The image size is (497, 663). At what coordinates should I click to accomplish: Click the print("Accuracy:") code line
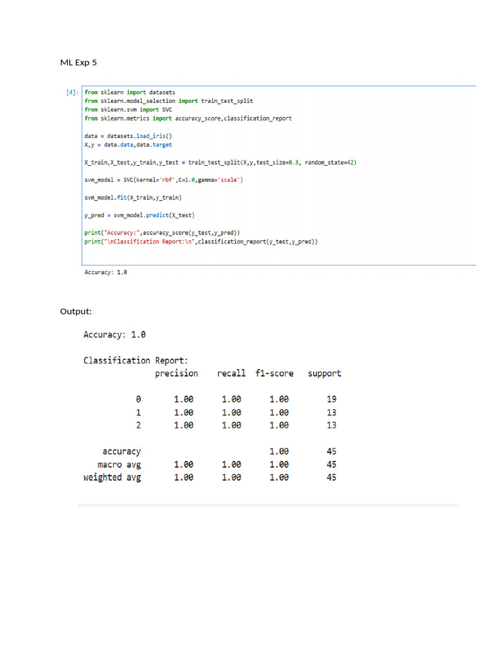pyautogui.click(x=162, y=233)
